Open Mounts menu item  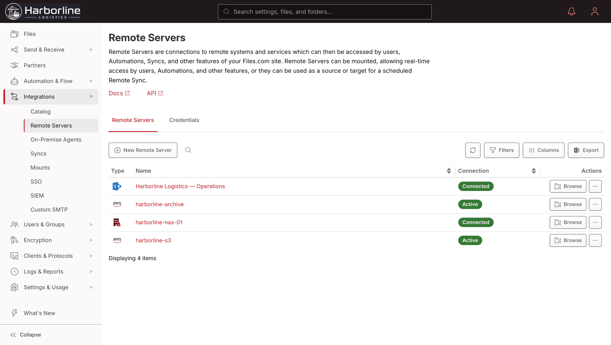pos(40,167)
